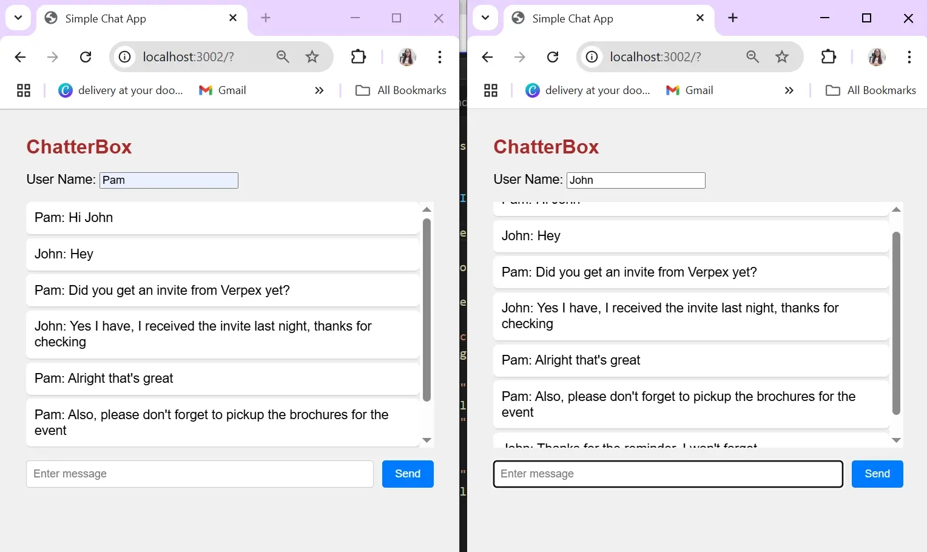Open 'delivery at your doo...' bookmark in left window

click(x=121, y=90)
